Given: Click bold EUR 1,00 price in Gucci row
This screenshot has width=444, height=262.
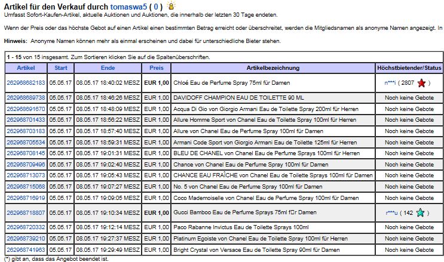Looking at the screenshot, I should [157, 212].
